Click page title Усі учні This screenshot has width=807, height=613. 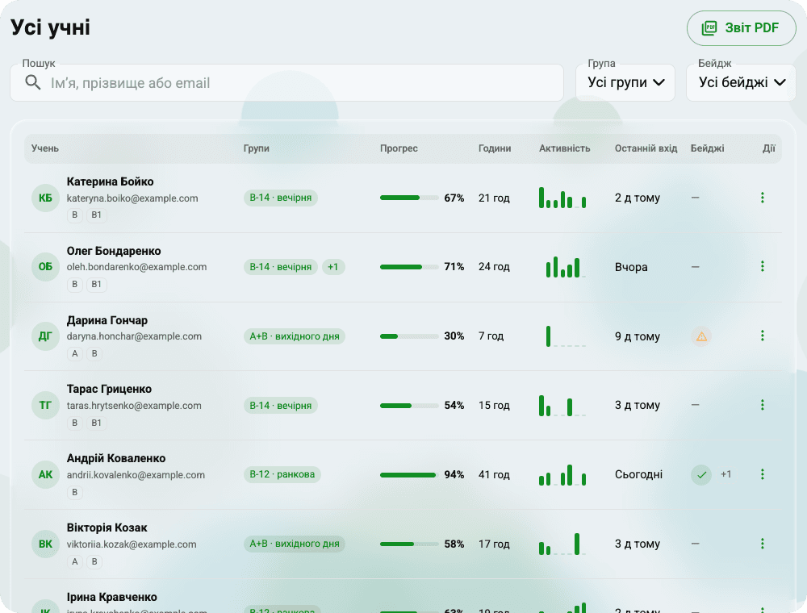(x=50, y=27)
